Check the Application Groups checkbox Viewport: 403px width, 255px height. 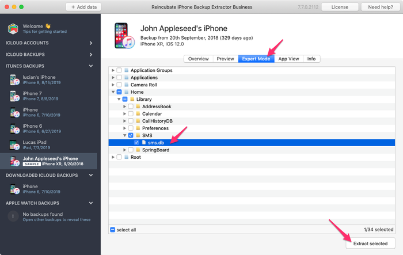pyautogui.click(x=119, y=70)
